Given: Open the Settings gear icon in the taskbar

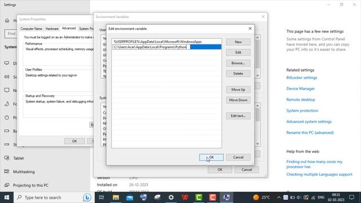Looking at the screenshot, I should [x=171, y=197].
